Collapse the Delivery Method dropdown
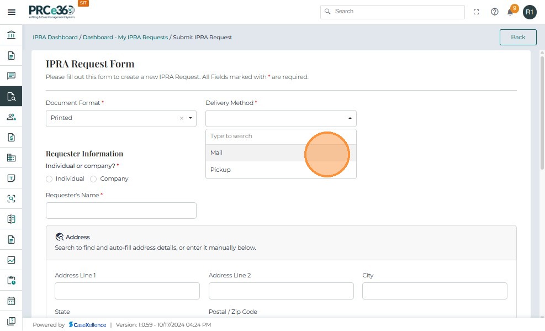The width and height of the screenshot is (545, 331). [350, 118]
